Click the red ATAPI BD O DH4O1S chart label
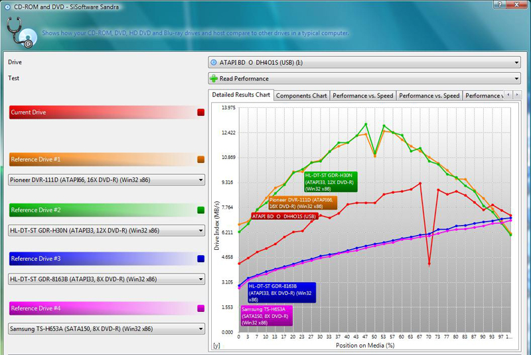The image size is (531, 355). 285,216
